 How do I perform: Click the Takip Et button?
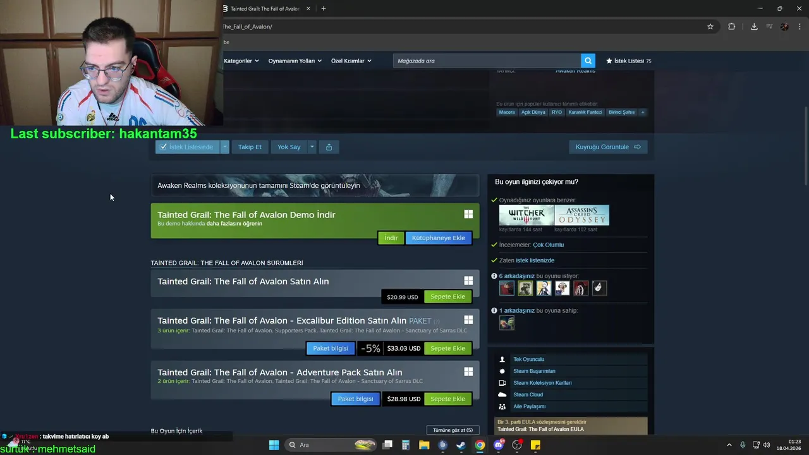pyautogui.click(x=250, y=147)
